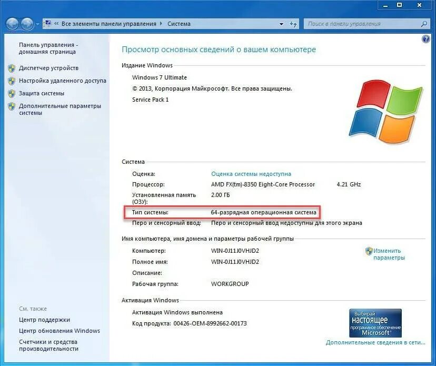Click the '4.21 GHz' value
Screen dimensions: 436x366
[x=349, y=184]
